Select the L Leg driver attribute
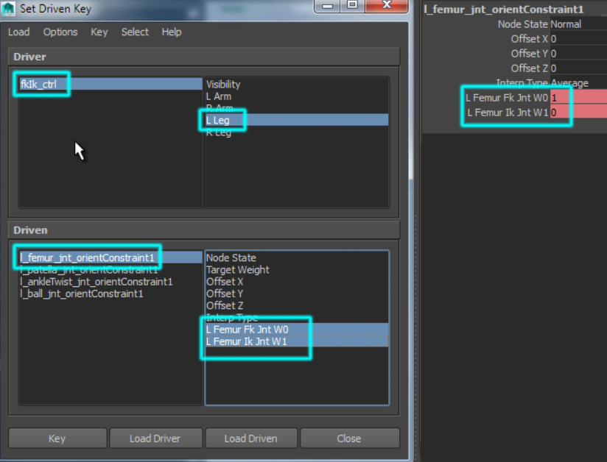Screen dimensions: 607x462 [x=297, y=120]
